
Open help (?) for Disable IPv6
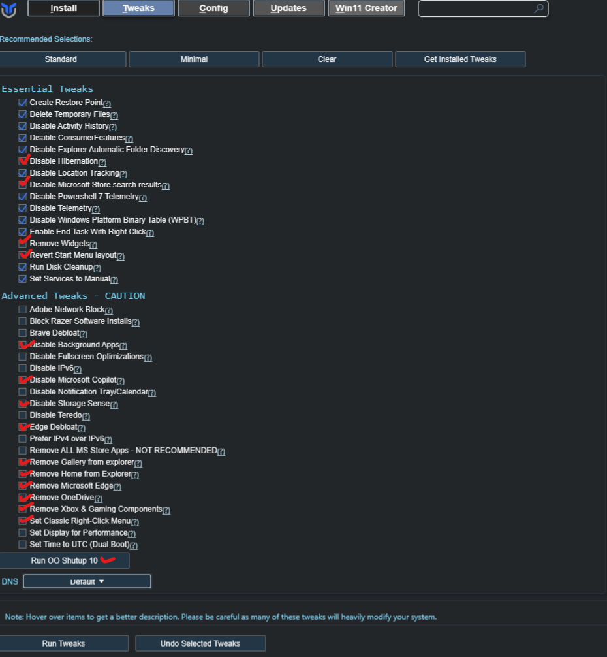coord(78,369)
